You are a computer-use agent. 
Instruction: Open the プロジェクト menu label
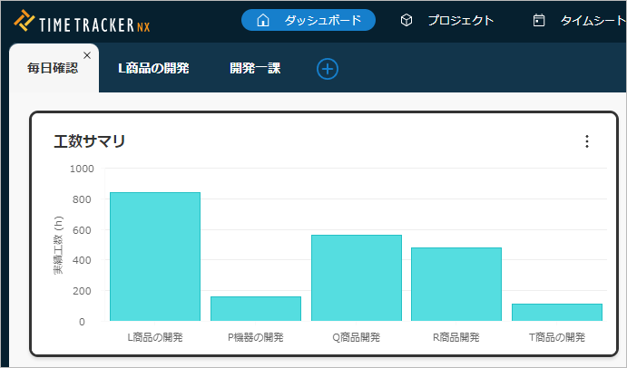point(461,20)
